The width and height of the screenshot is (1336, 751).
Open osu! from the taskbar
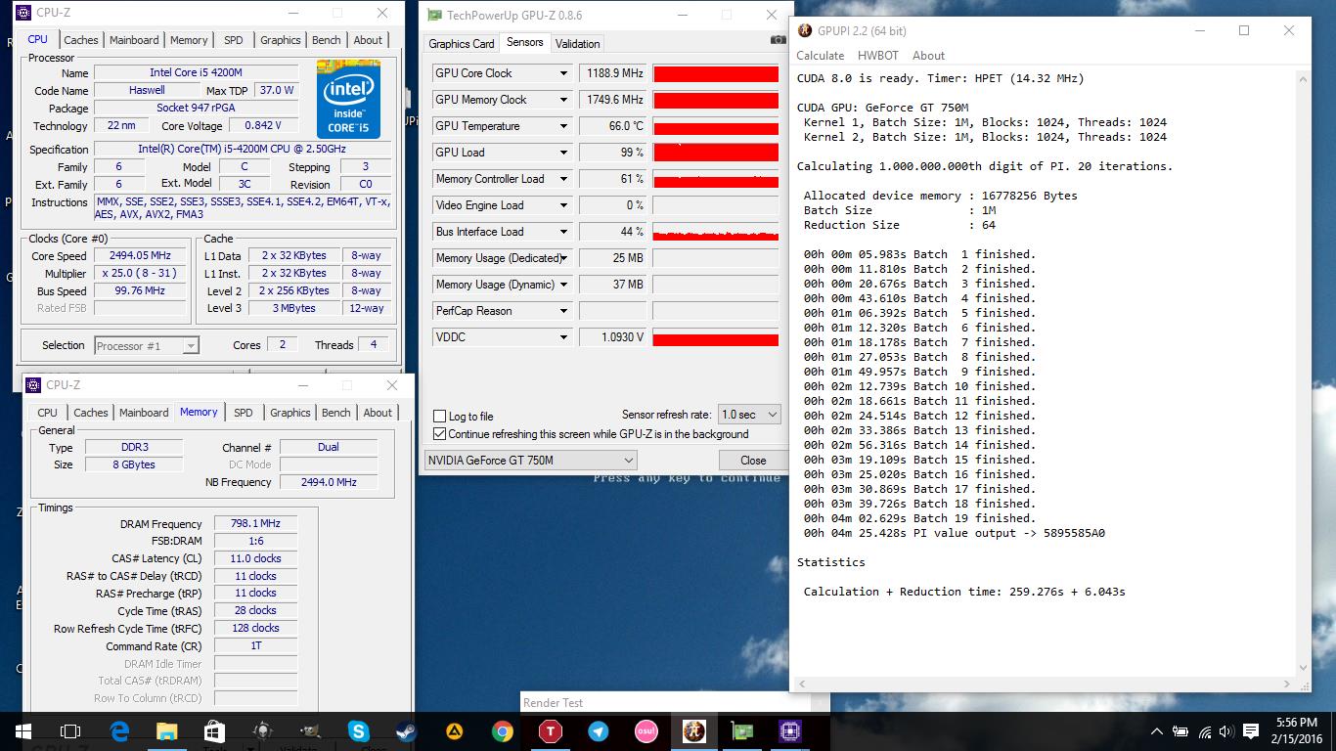pos(646,731)
